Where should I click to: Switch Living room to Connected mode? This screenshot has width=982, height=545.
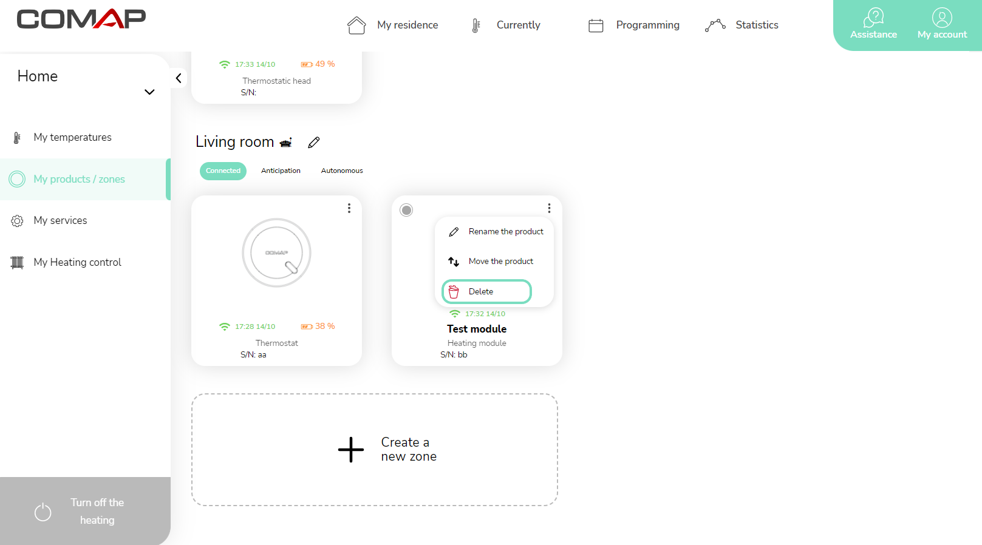(x=223, y=171)
